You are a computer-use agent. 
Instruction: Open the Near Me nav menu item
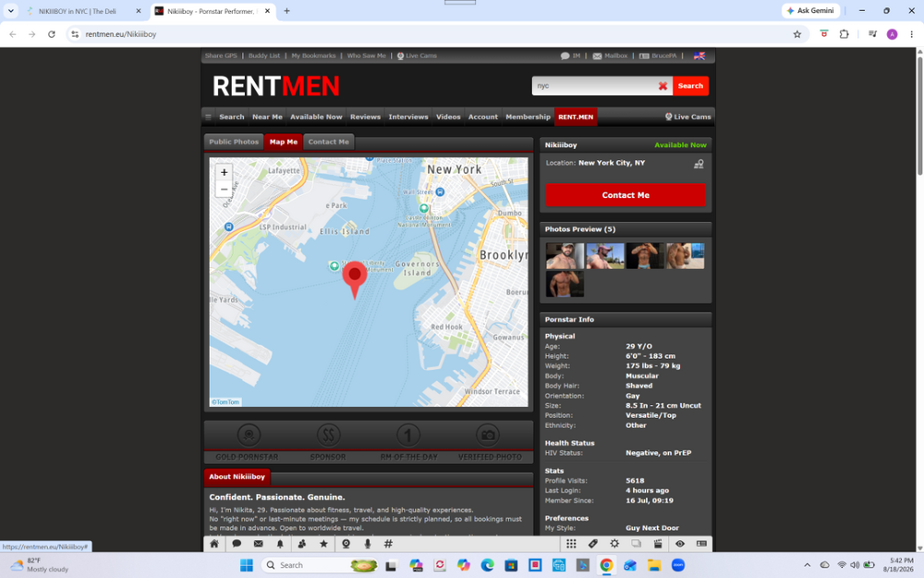click(x=267, y=117)
